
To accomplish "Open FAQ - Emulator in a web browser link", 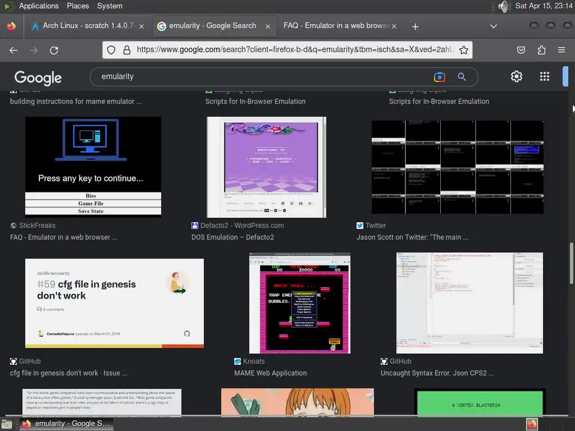I will pos(64,237).
